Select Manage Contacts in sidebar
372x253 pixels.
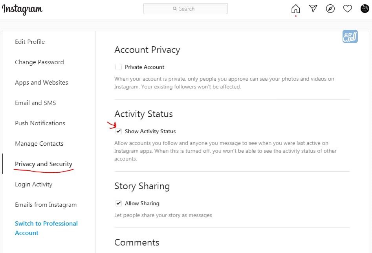(x=39, y=143)
